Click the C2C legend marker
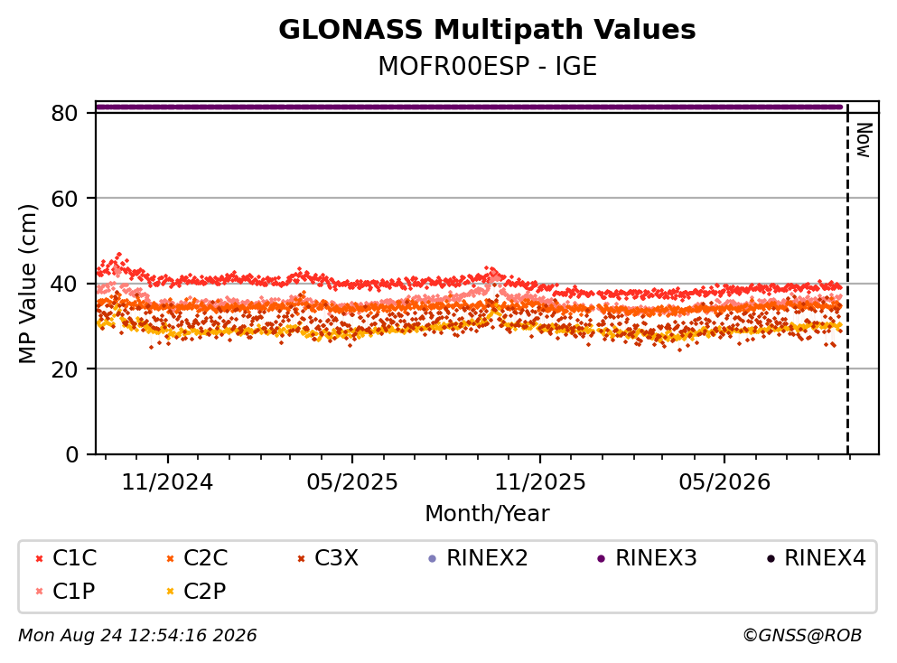 coord(170,558)
